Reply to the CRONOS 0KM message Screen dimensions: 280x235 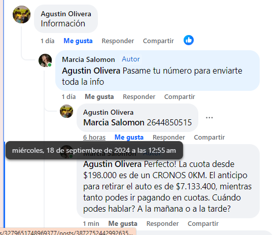click(162, 223)
